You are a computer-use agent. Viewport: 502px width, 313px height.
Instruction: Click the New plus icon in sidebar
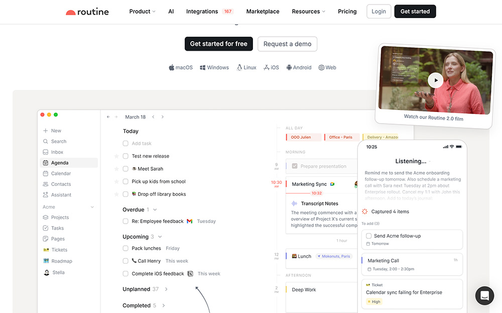[46, 131]
